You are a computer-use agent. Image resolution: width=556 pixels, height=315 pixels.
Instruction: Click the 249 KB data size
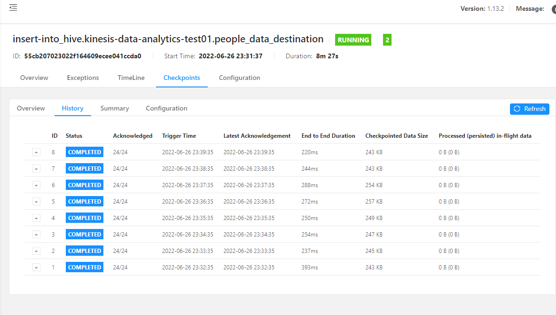click(374, 218)
